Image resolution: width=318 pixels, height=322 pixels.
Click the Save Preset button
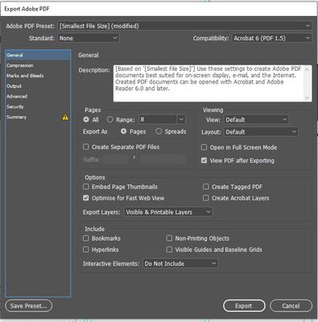pyautogui.click(x=28, y=306)
